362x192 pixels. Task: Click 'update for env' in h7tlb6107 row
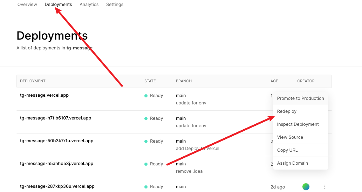pos(191,126)
